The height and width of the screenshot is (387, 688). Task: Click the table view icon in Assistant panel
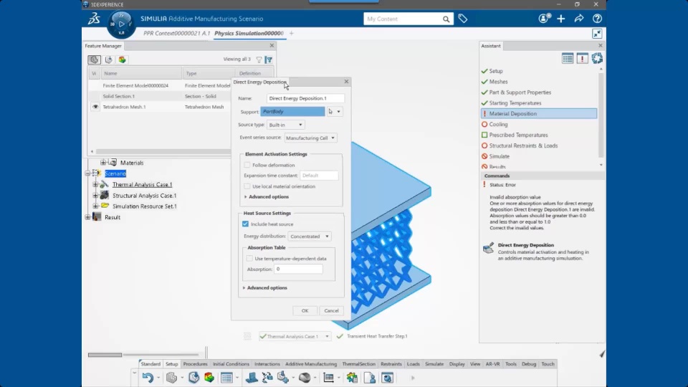coord(568,58)
